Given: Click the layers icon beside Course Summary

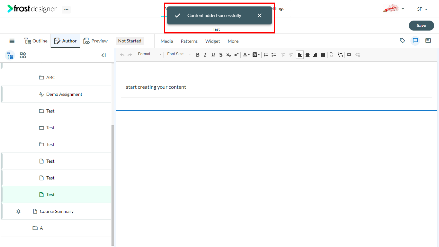Looking at the screenshot, I should coord(18,211).
